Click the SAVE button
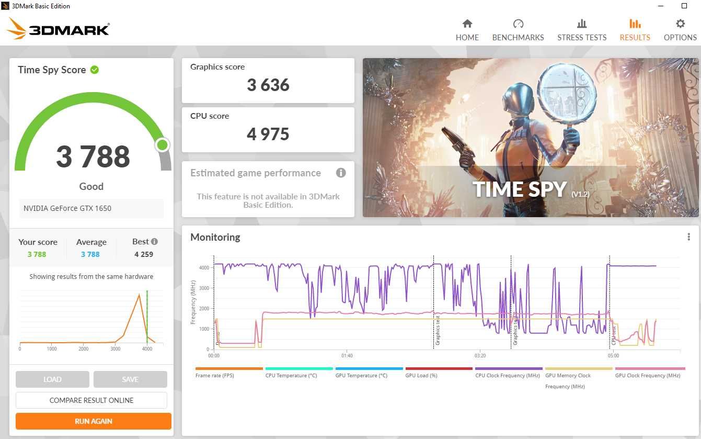Image resolution: width=701 pixels, height=439 pixels. pos(130,379)
